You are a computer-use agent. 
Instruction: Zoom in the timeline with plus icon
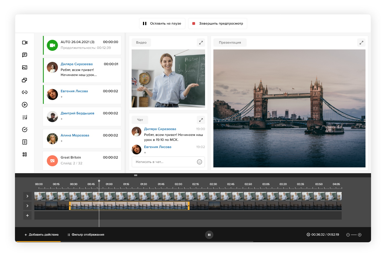pos(360,235)
